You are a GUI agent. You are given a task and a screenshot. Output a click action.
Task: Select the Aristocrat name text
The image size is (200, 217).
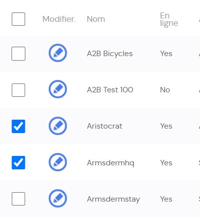click(x=105, y=126)
